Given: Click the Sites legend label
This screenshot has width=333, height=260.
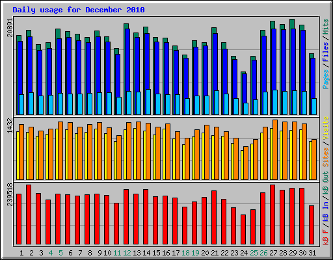Looking at the screenshot, I should (x=326, y=157).
